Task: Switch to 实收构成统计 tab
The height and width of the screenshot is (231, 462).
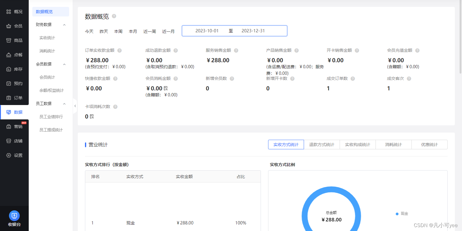Action: point(358,145)
